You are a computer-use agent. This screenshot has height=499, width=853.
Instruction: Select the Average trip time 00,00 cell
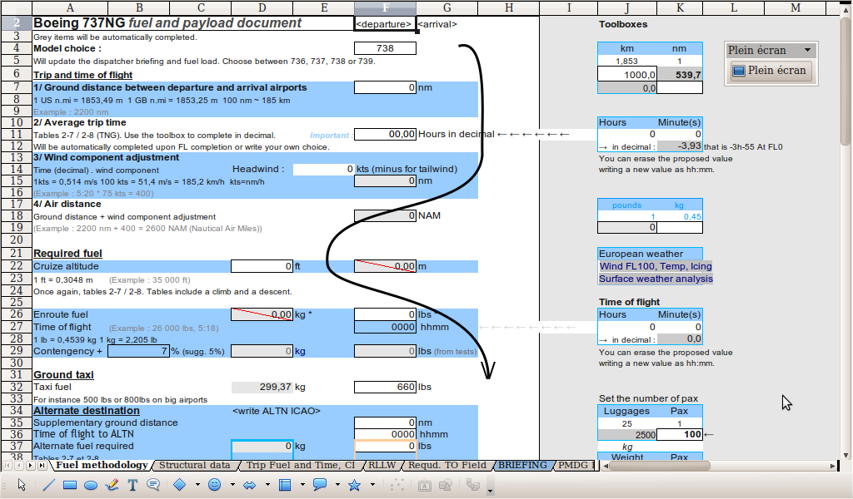point(385,134)
